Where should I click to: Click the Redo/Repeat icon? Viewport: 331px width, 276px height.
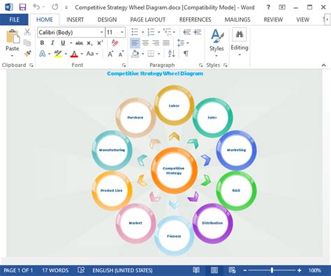55,7
